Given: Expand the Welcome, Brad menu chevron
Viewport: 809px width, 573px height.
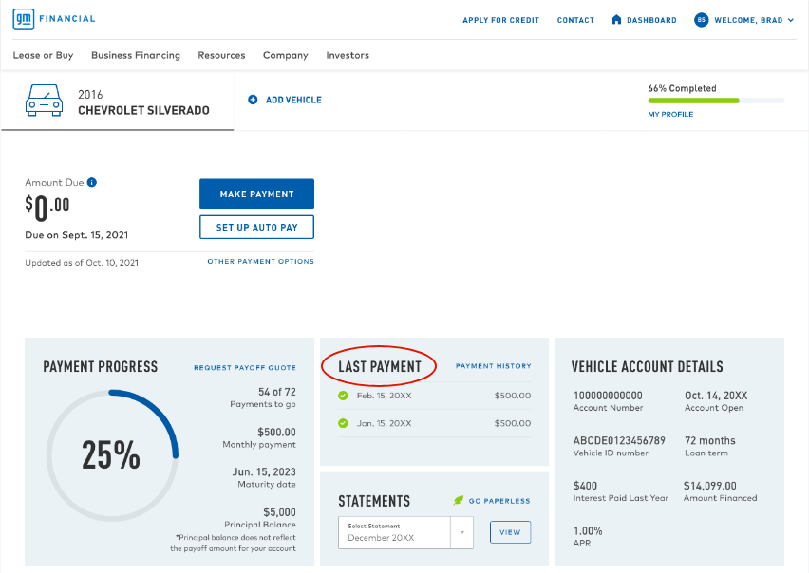Looking at the screenshot, I should pyautogui.click(x=790, y=20).
